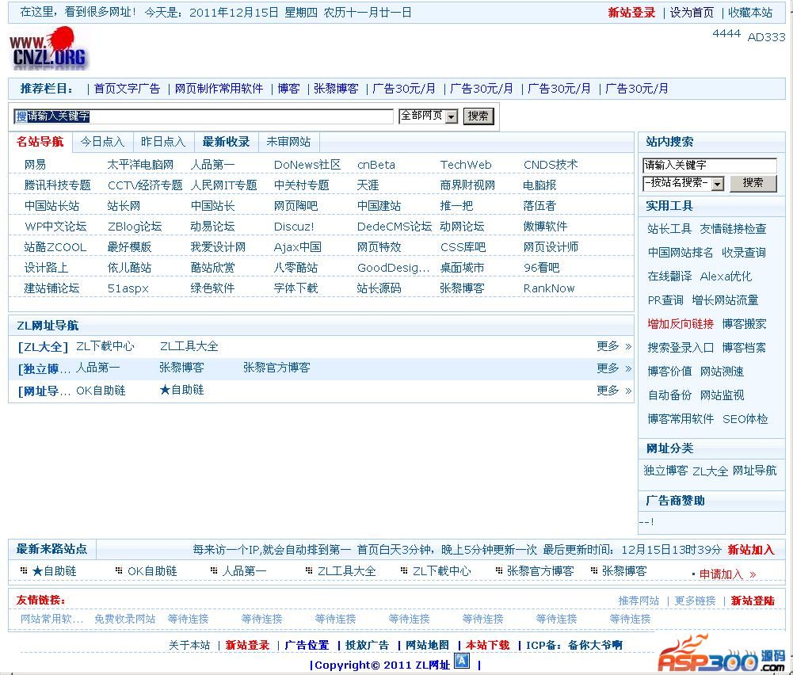The height and width of the screenshot is (675, 793).
Task: Open the GoodDesig... link
Action: click(394, 268)
